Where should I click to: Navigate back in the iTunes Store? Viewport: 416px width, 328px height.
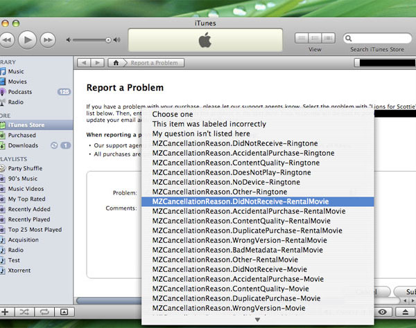(84, 63)
